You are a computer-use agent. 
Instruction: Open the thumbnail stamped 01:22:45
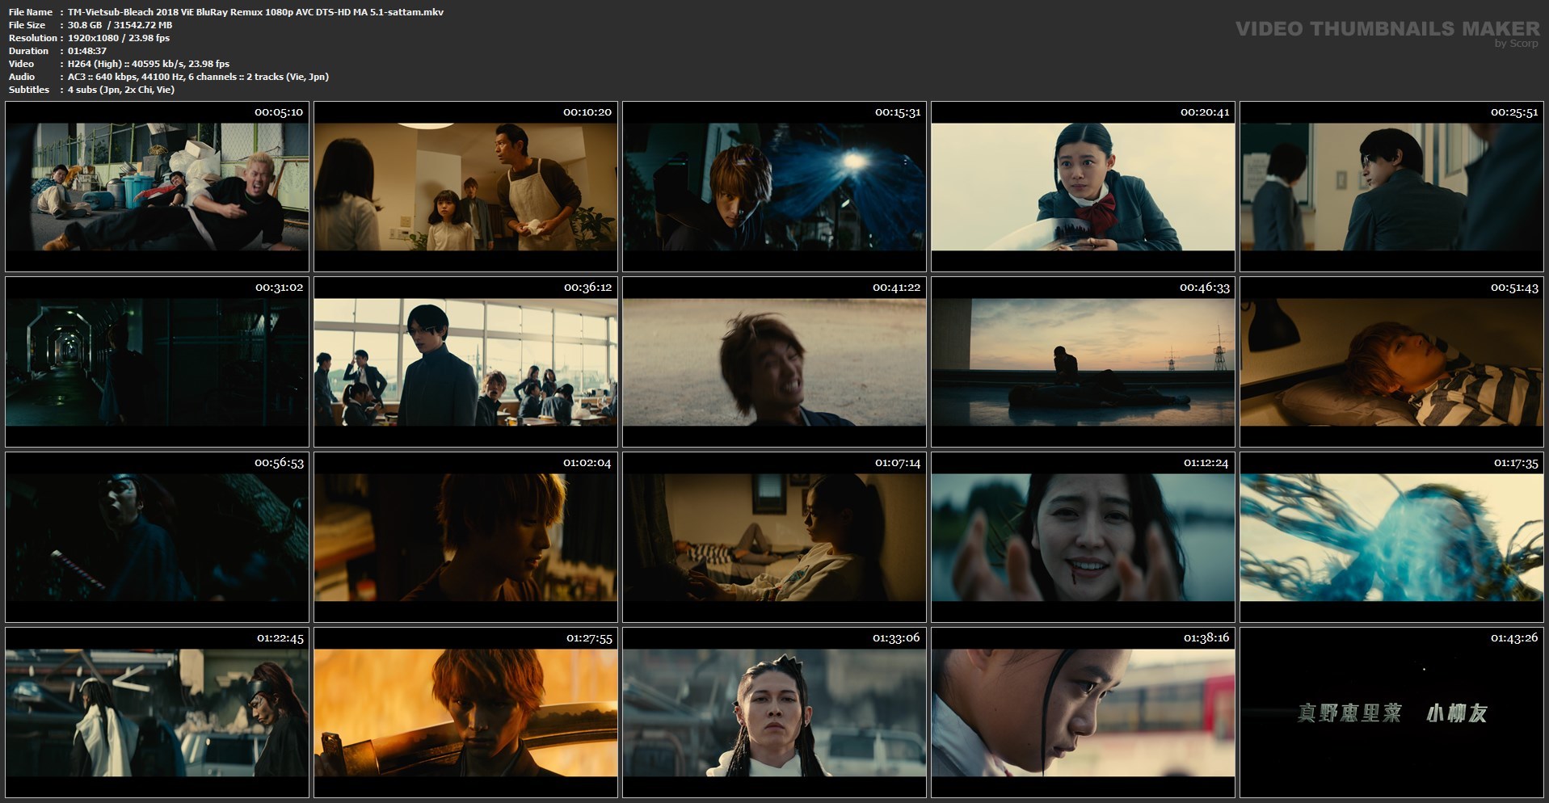(x=157, y=713)
